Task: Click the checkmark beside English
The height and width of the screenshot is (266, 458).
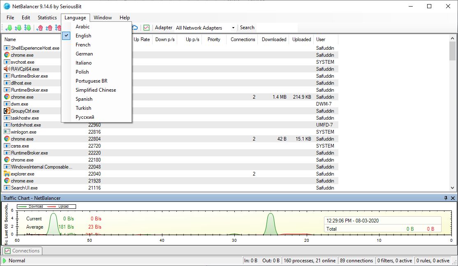Action: pos(67,36)
